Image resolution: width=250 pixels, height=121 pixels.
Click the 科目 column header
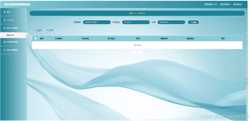138,39
